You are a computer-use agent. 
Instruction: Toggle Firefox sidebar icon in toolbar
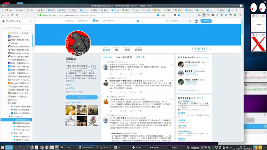point(204,15)
